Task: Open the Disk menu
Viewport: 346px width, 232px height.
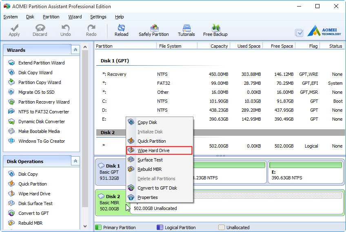Action: point(30,17)
